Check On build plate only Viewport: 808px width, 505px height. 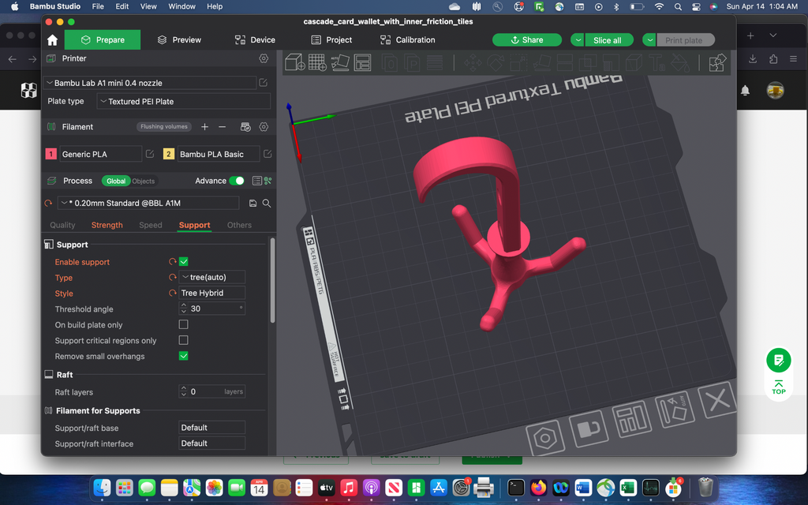click(183, 324)
